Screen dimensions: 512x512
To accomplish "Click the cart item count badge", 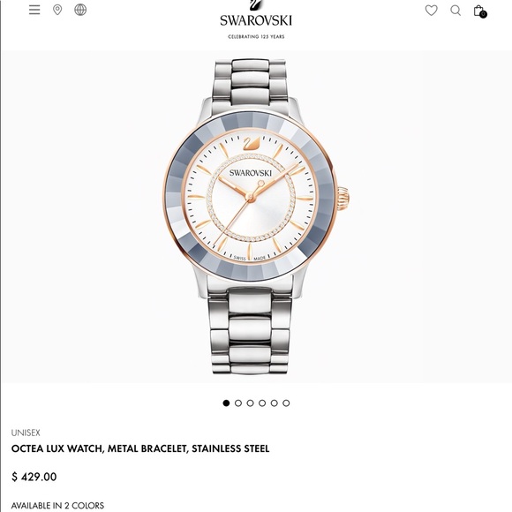I will coord(483,14).
